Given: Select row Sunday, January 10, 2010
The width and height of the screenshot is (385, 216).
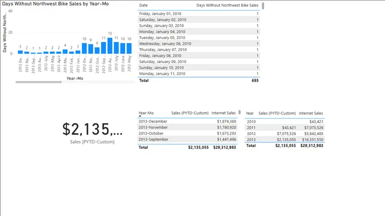Looking at the screenshot, I should coord(199,68).
